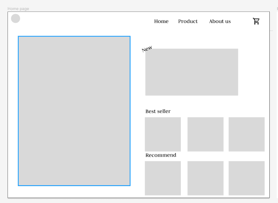The image size is (278, 203).
Task: Select last Best seller placeholder card
Action: pyautogui.click(x=247, y=134)
